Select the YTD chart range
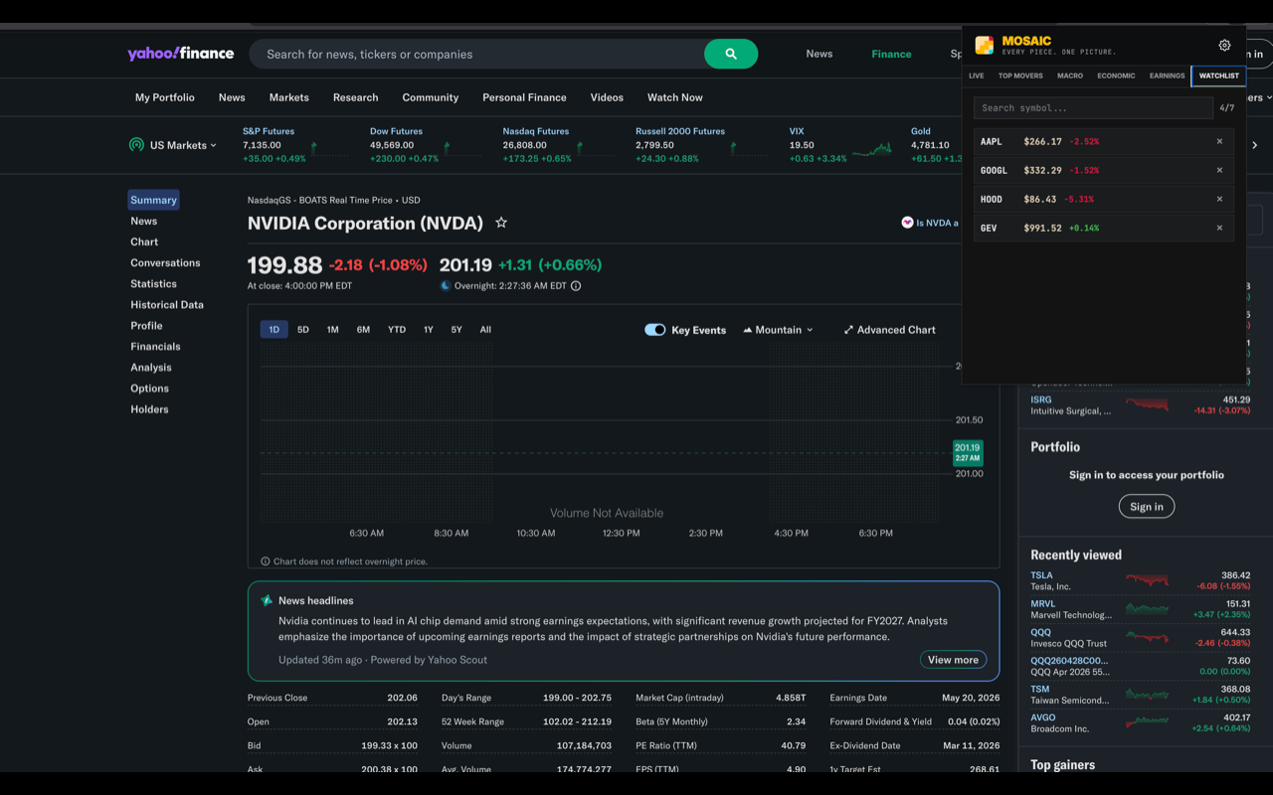 click(x=397, y=329)
